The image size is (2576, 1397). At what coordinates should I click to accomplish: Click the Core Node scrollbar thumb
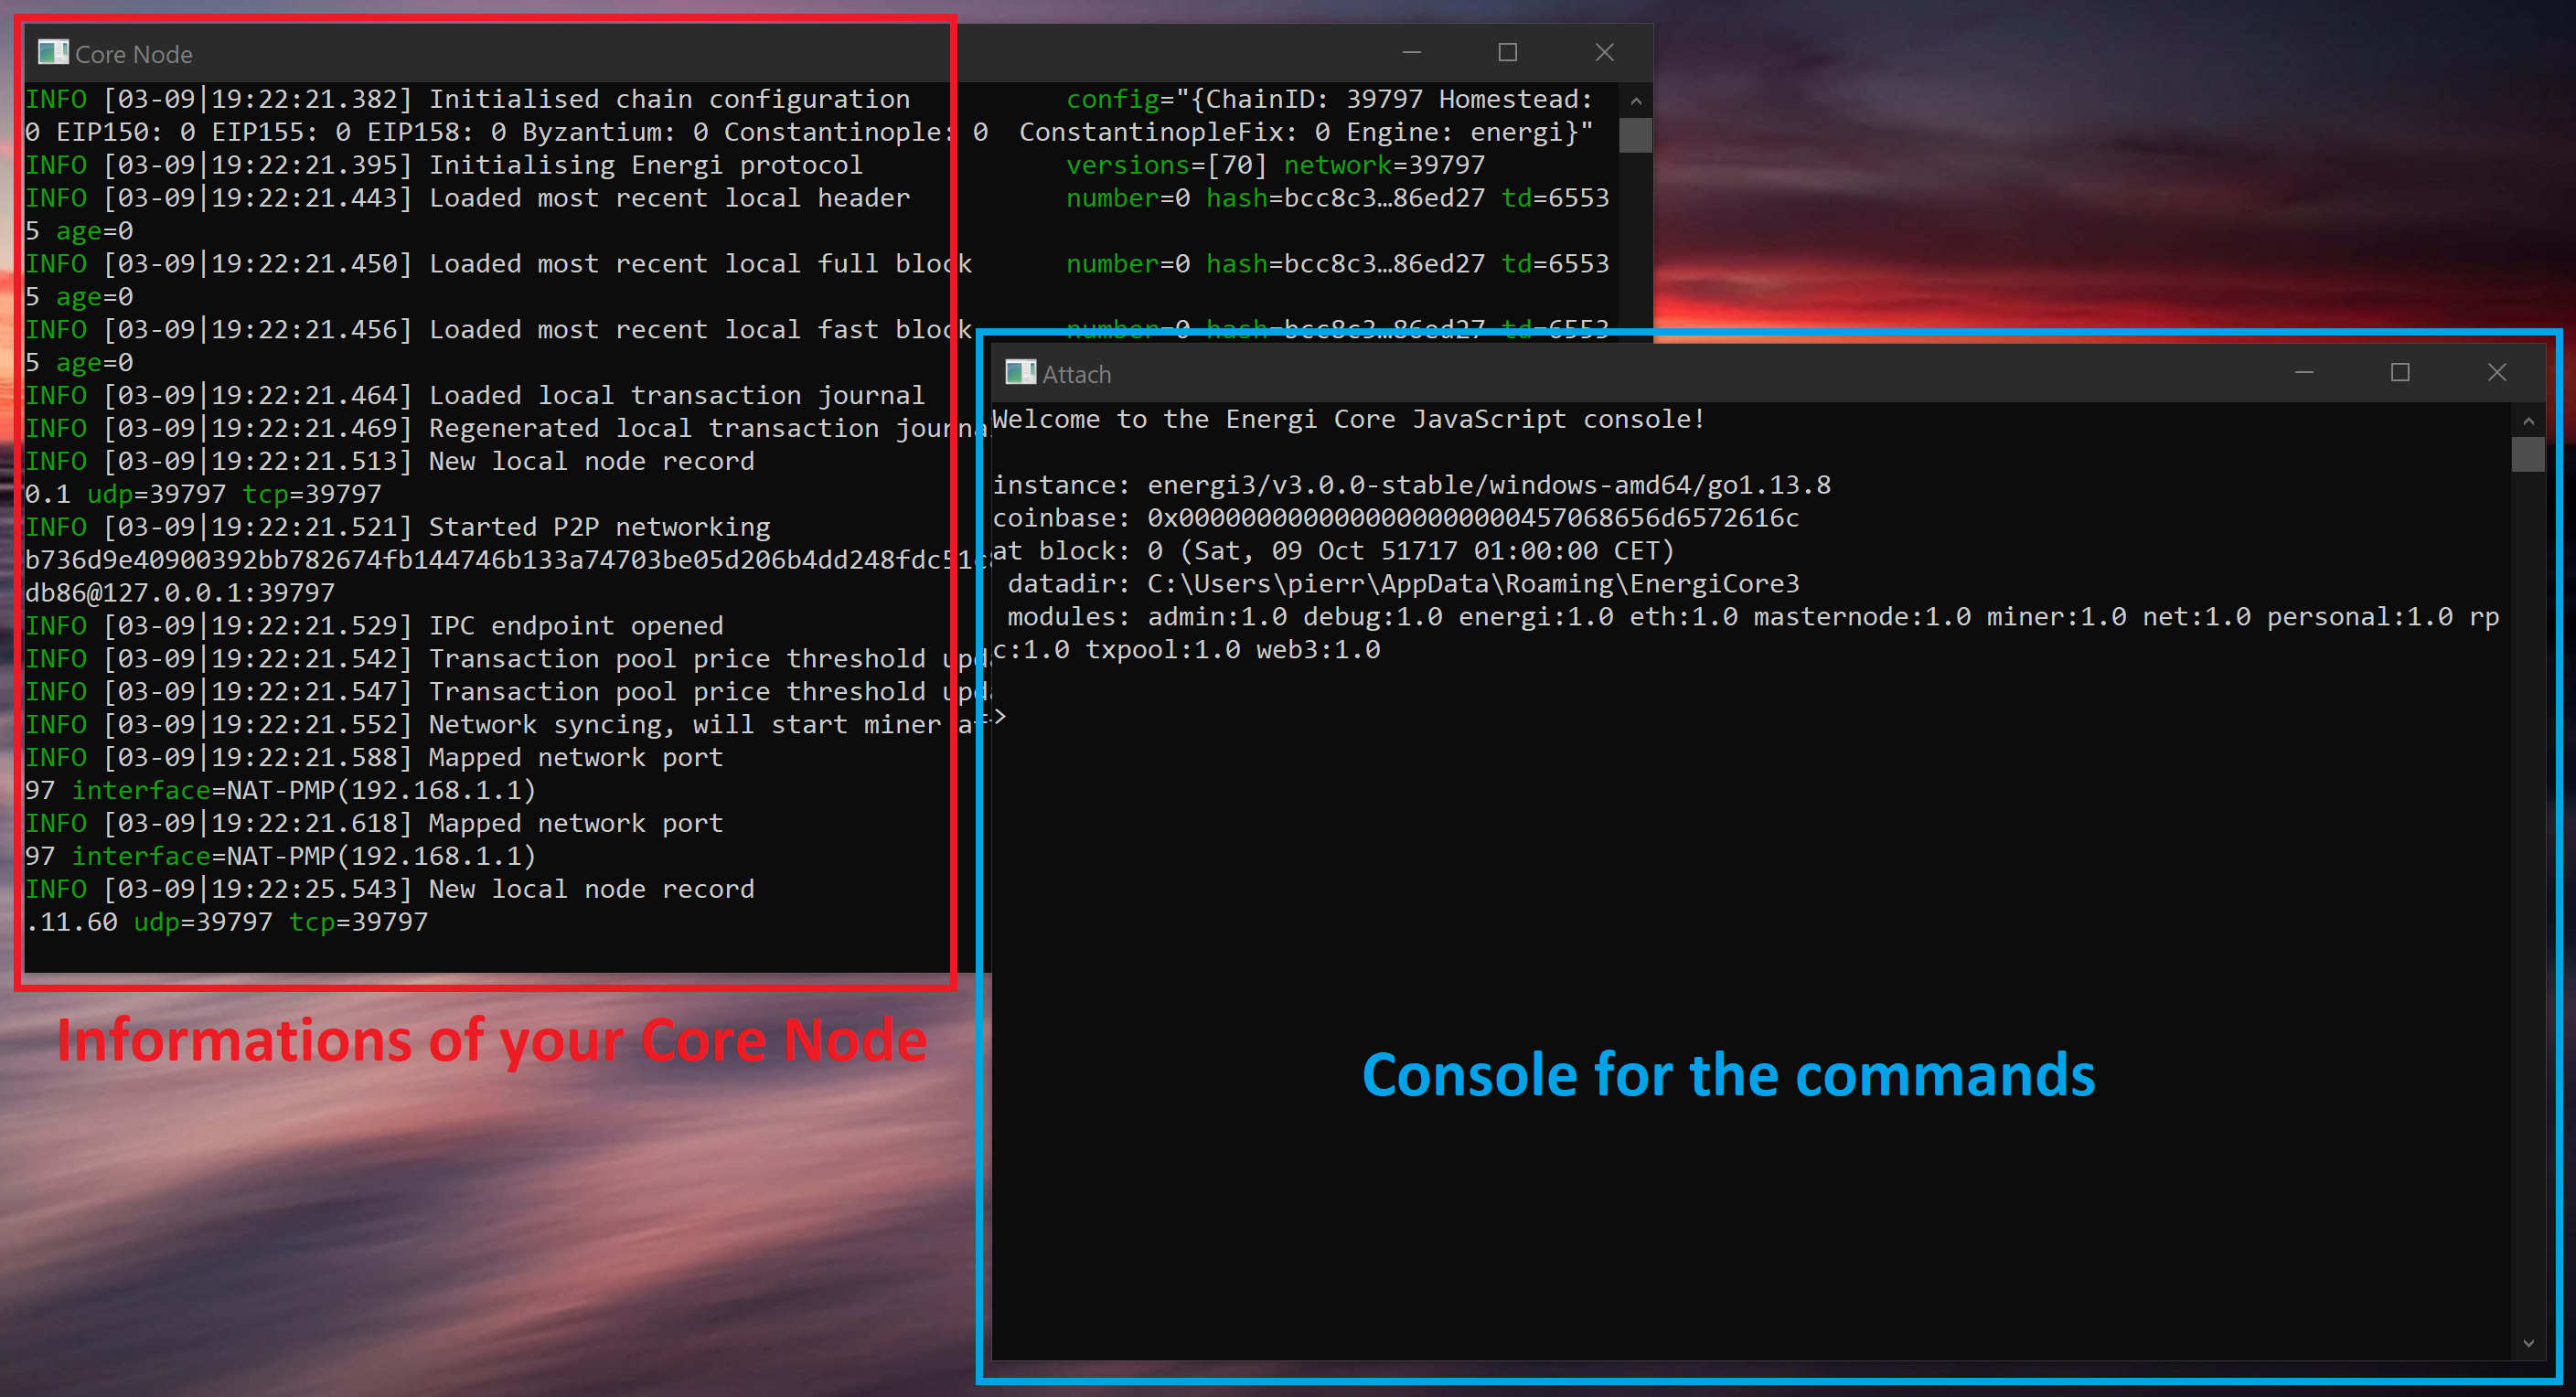pos(1635,135)
